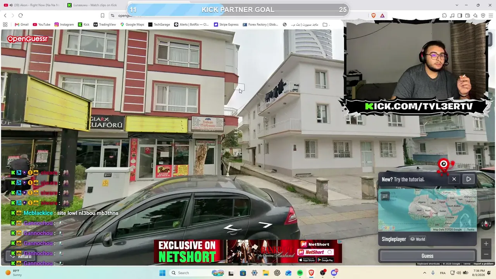The image size is (496, 279).
Task: Click the App Store badge in the ad
Action: pyautogui.click(x=307, y=260)
